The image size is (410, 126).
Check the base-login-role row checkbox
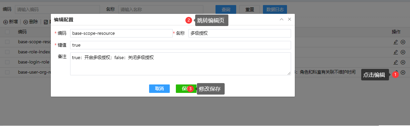pos(7,62)
